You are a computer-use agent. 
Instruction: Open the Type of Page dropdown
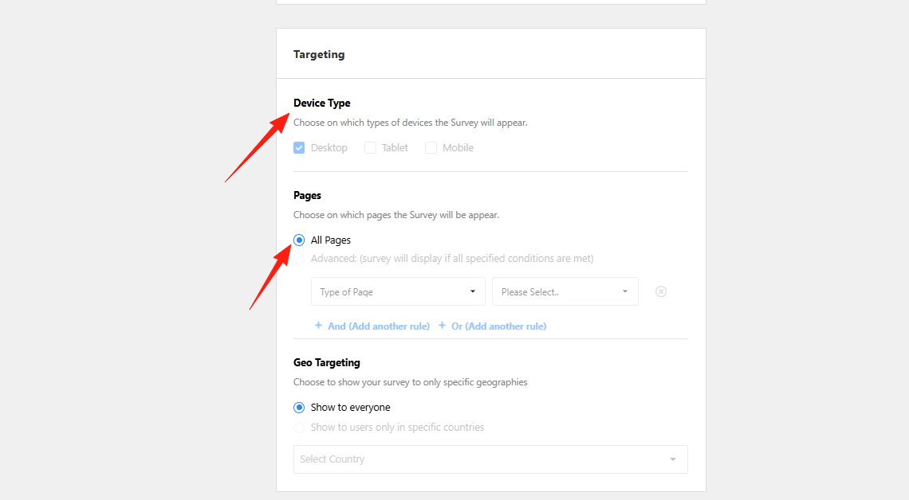click(x=398, y=292)
